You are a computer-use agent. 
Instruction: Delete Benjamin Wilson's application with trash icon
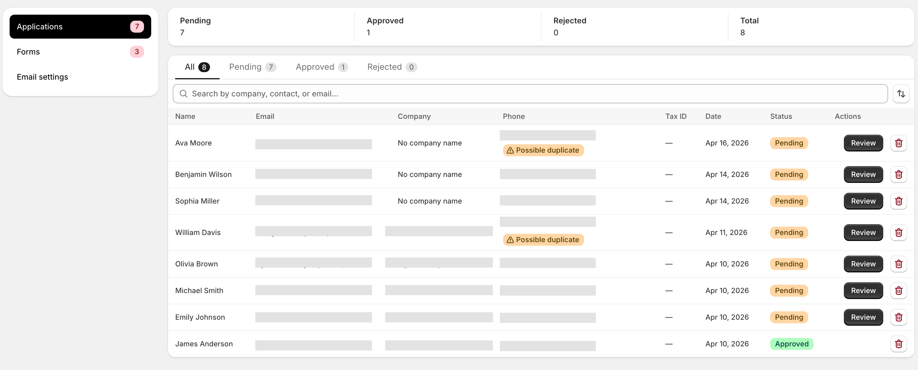point(898,175)
